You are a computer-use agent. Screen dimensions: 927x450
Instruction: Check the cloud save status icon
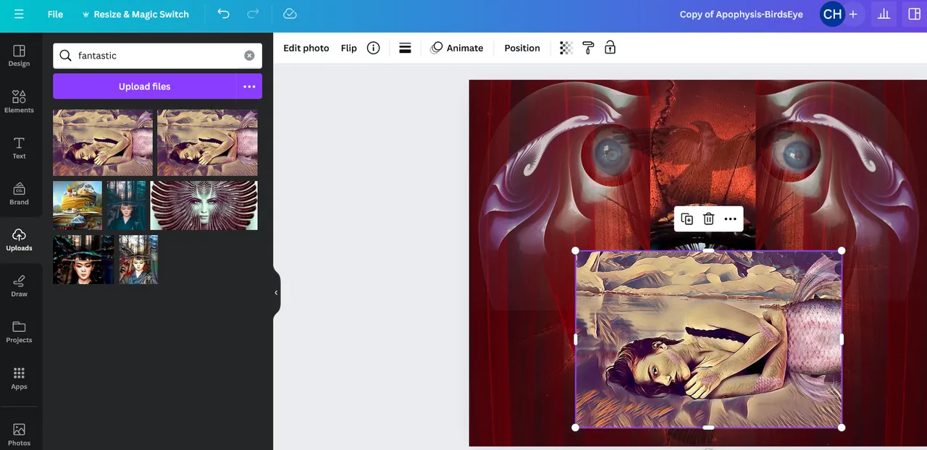[x=290, y=14]
